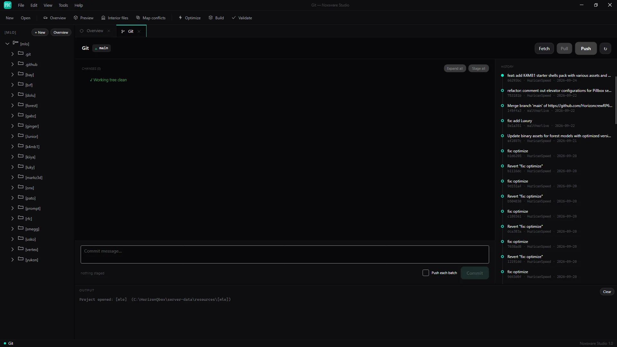Expand the [k4mb1] folder
Screen dimensions: 617x347
coord(13,147)
